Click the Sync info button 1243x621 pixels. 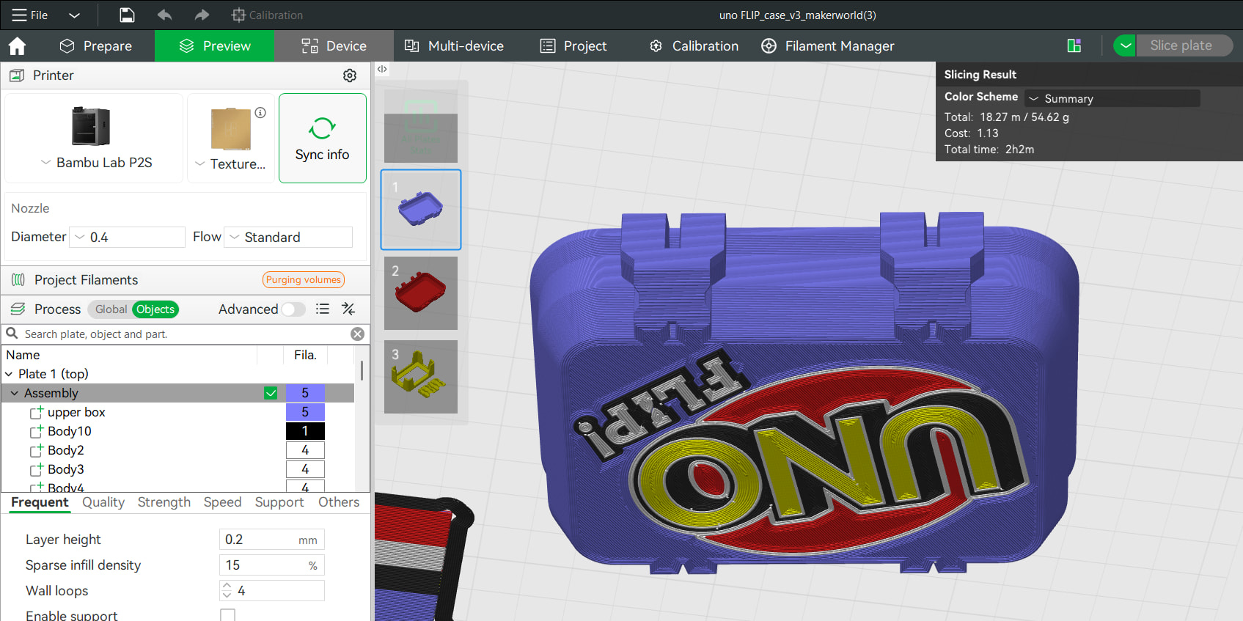(x=323, y=138)
